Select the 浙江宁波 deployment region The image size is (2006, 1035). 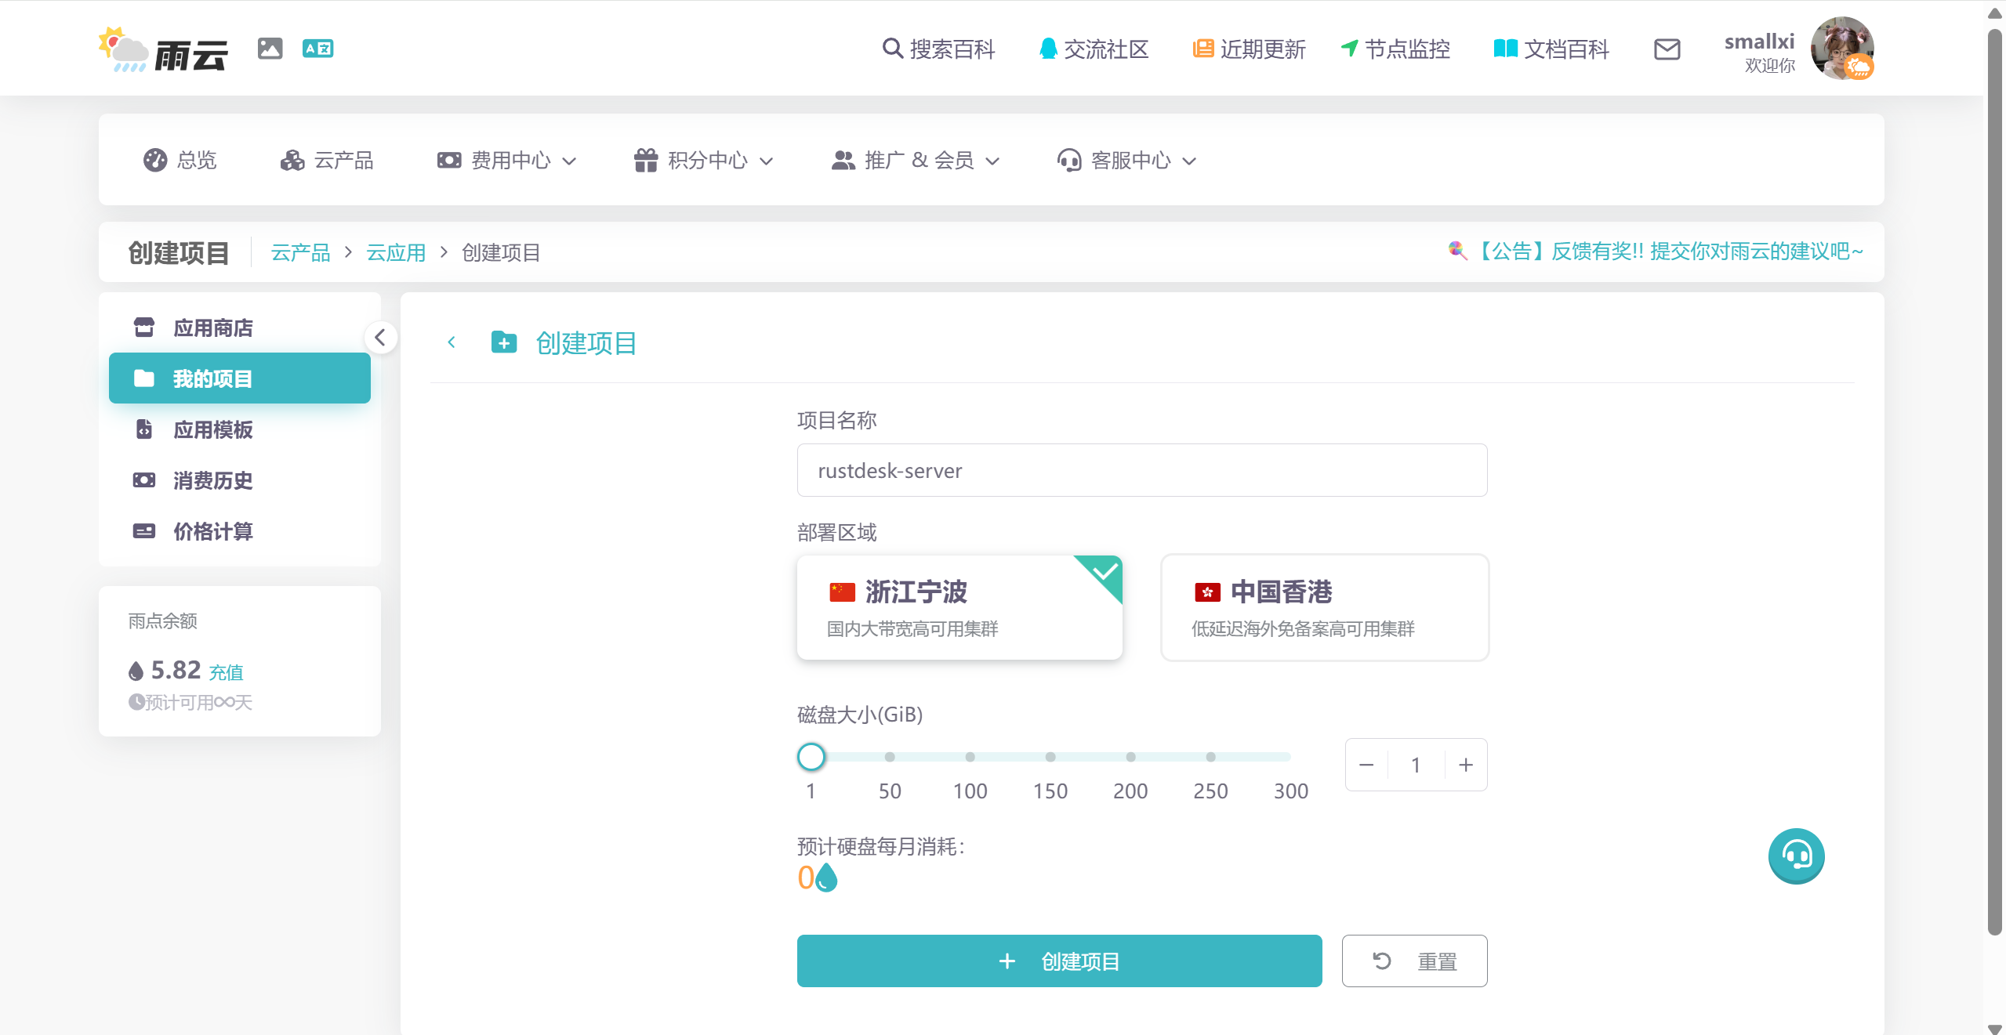click(x=959, y=607)
